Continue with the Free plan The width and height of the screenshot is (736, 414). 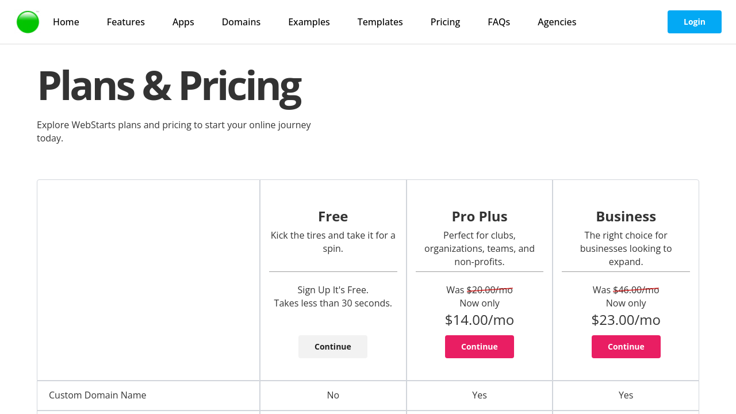[332, 347]
